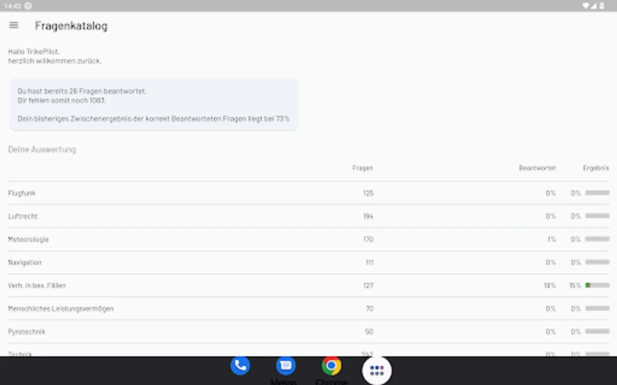Image resolution: width=617 pixels, height=385 pixels.
Task: Launch the Phone app from the dock
Action: 240,366
